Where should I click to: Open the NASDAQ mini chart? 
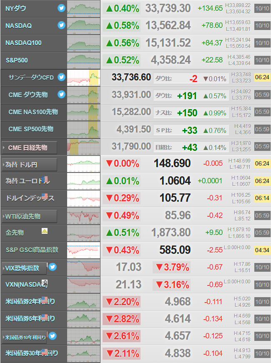click(x=84, y=26)
